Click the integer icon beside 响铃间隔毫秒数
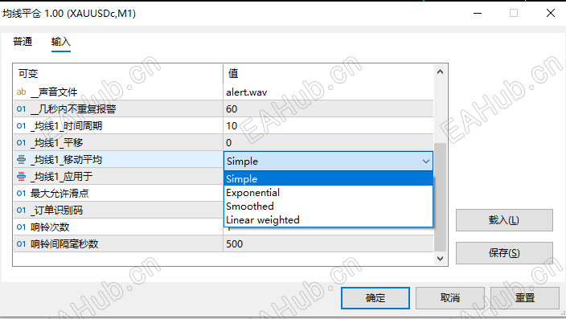This screenshot has width=566, height=319. click(x=21, y=244)
